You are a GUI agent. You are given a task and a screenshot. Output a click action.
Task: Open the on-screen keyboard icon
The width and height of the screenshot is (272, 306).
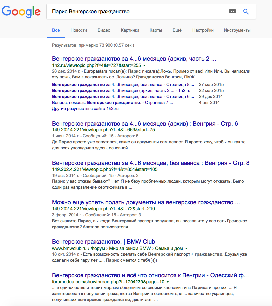point(233,12)
